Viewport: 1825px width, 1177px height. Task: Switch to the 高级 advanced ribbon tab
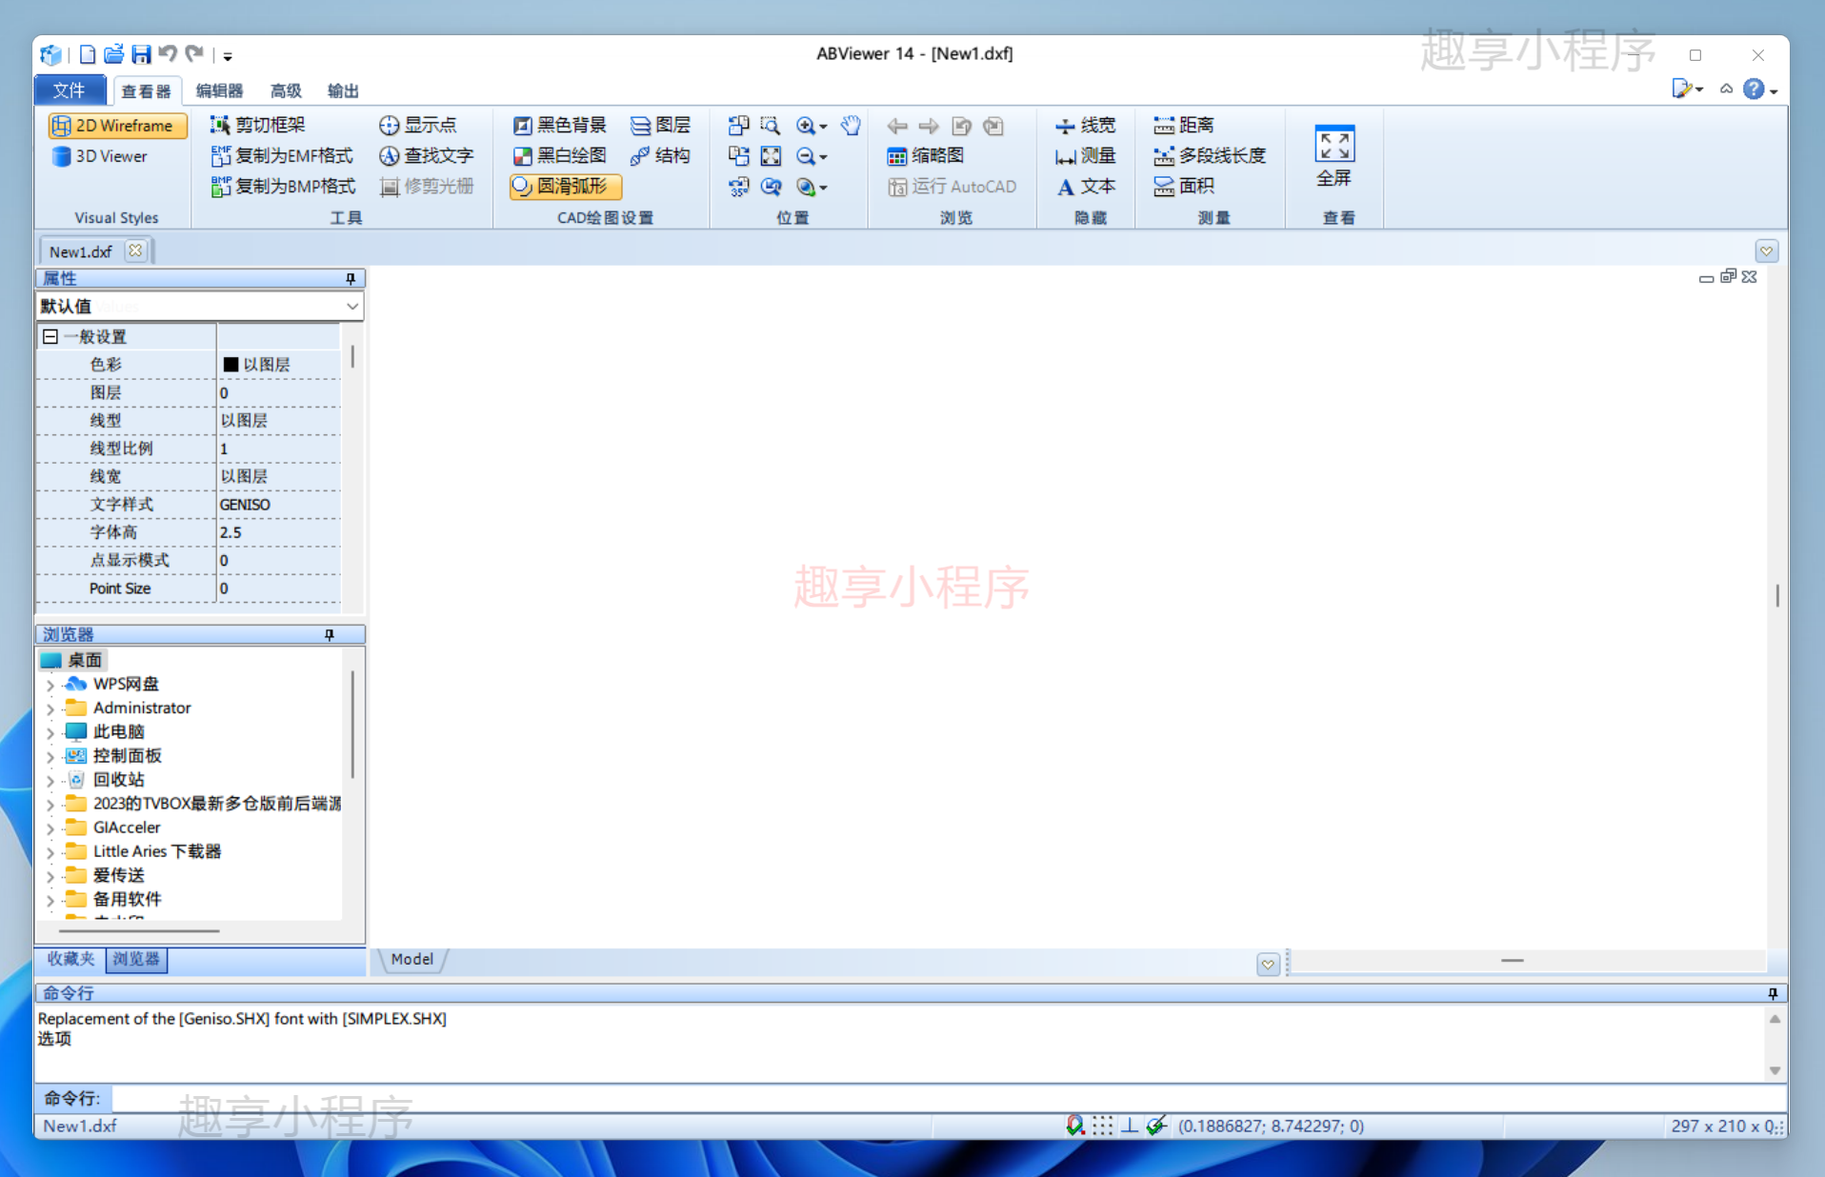(286, 90)
